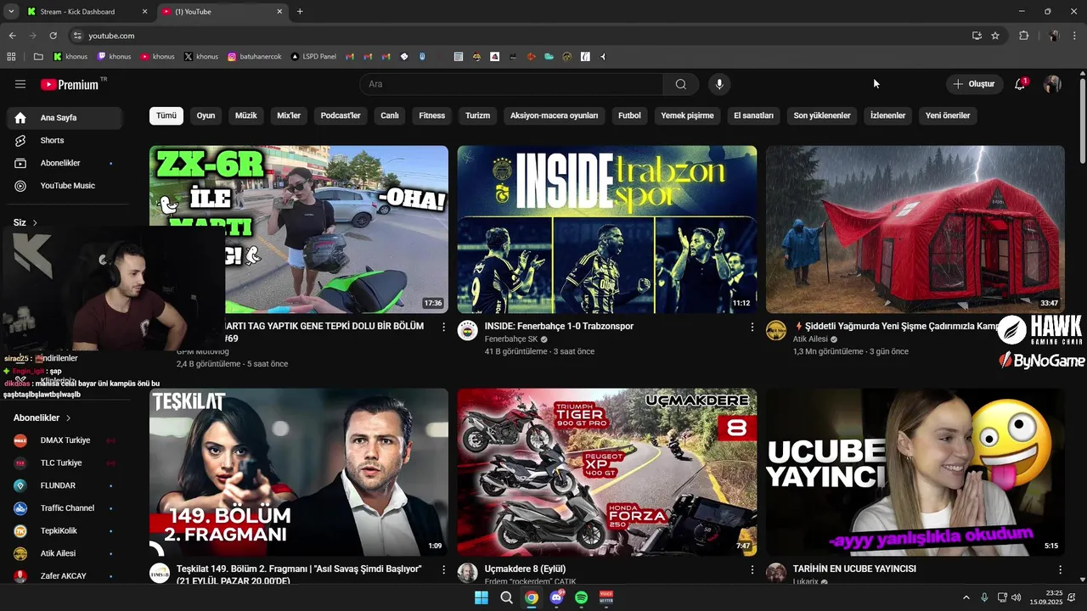Image resolution: width=1087 pixels, height=611 pixels.
Task: Open INSIDE trabzonspor video thumbnail
Action: tap(607, 229)
